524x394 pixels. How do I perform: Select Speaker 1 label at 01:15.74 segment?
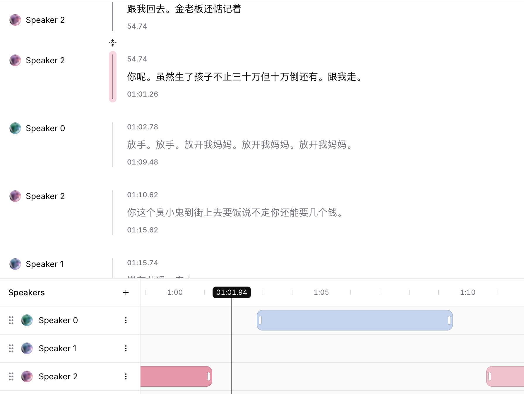click(x=45, y=264)
